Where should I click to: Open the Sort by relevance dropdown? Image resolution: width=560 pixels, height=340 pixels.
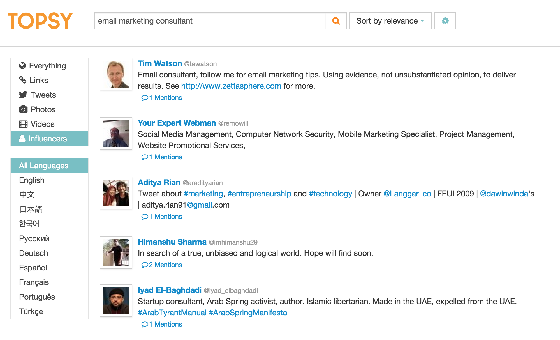pyautogui.click(x=390, y=21)
